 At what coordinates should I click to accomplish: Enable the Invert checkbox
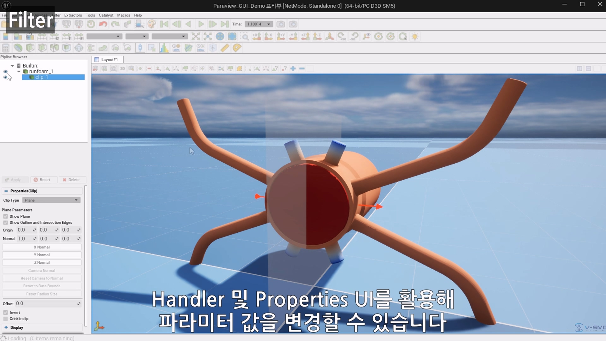[6, 313]
